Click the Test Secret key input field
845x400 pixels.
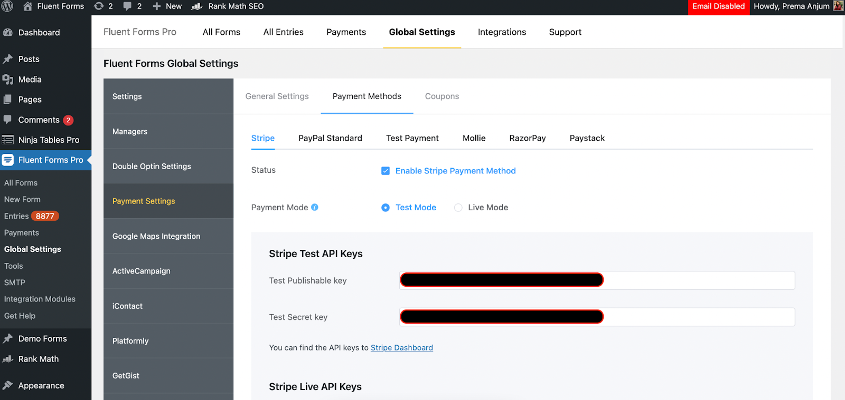[x=597, y=317]
